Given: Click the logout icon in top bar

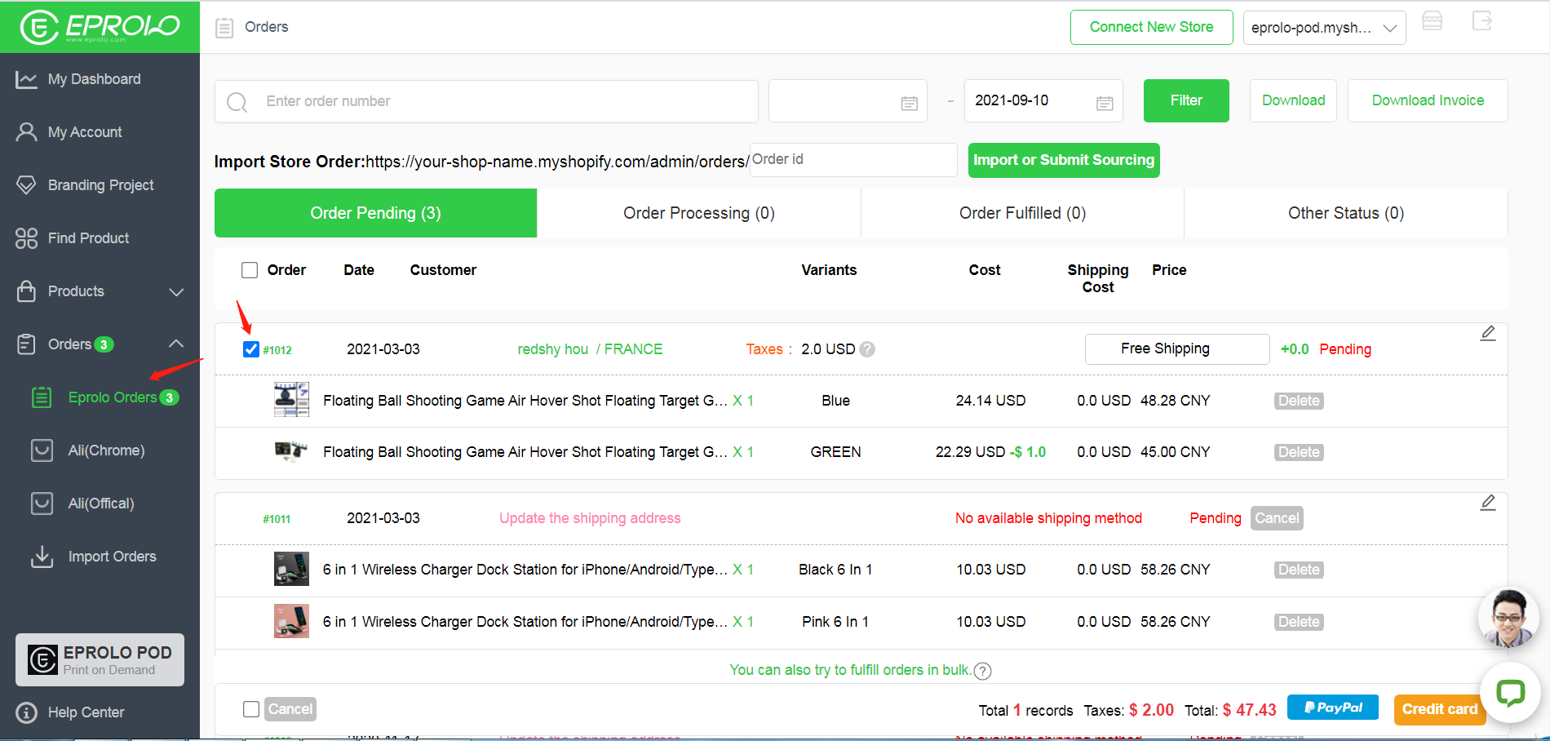Looking at the screenshot, I should [x=1481, y=22].
